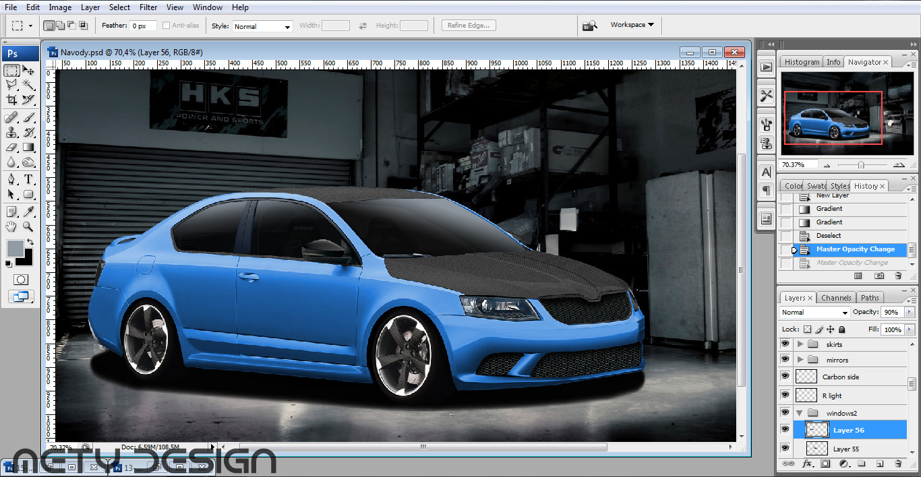Click the Navigator image thumbnail
The width and height of the screenshot is (921, 477).
pos(847,113)
